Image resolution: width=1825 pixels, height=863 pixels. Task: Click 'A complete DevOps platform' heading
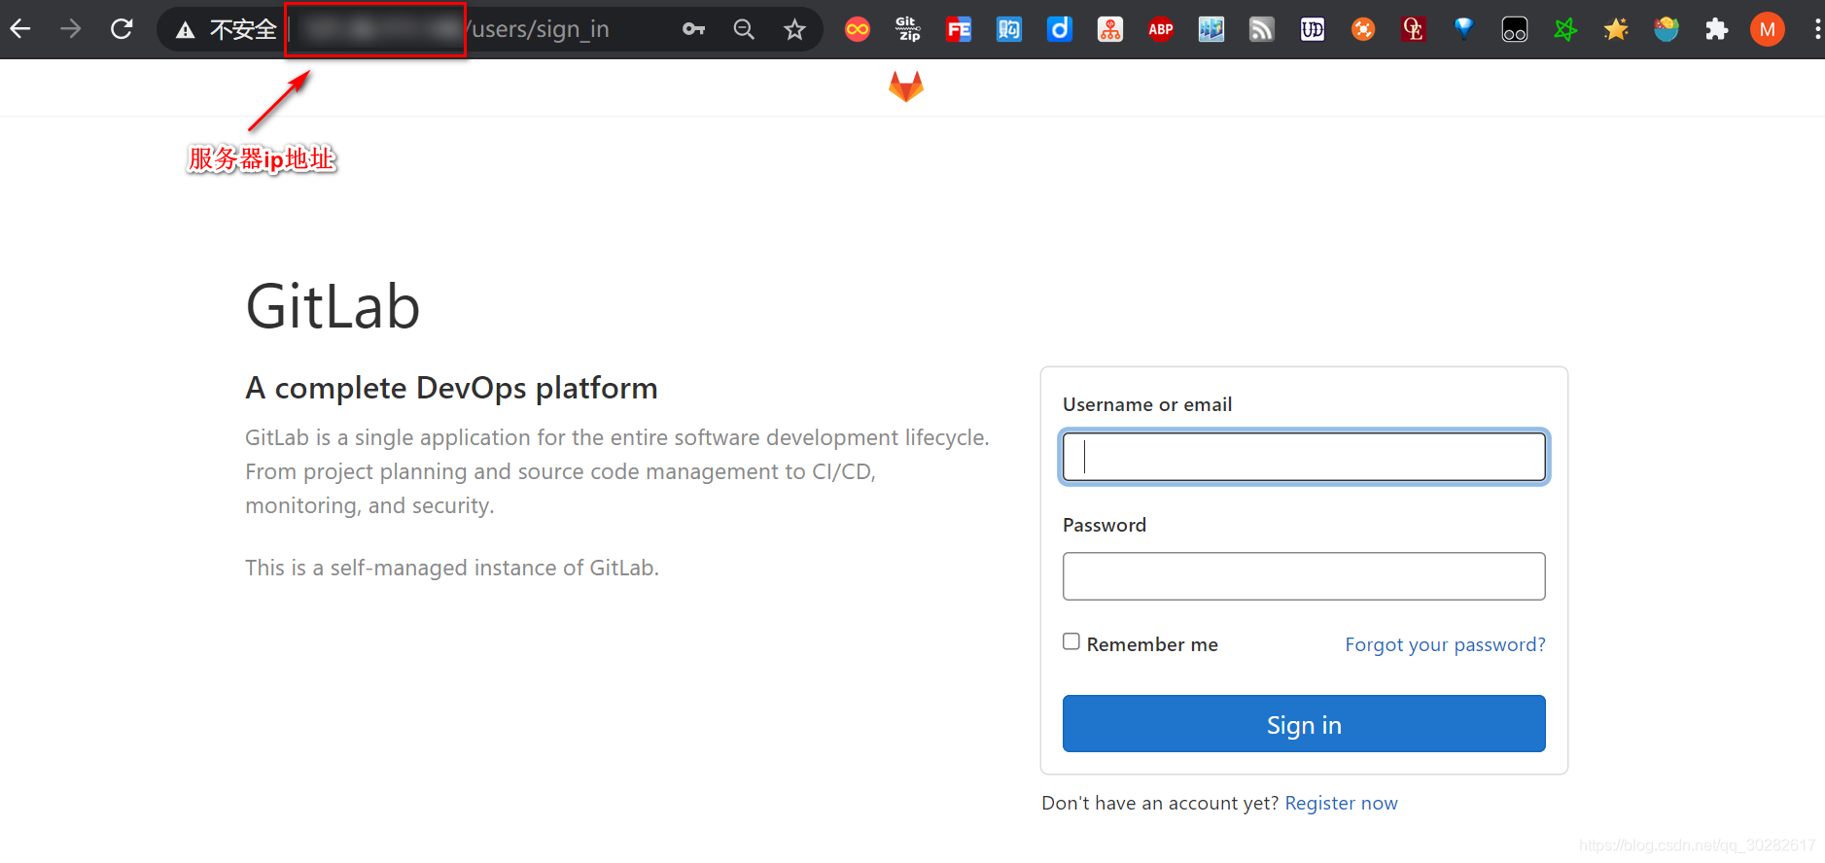click(x=451, y=388)
